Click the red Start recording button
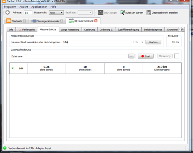193x153 pixels. tap(146, 56)
